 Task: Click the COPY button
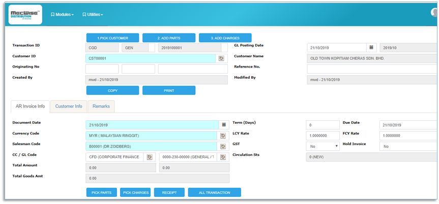[112, 90]
